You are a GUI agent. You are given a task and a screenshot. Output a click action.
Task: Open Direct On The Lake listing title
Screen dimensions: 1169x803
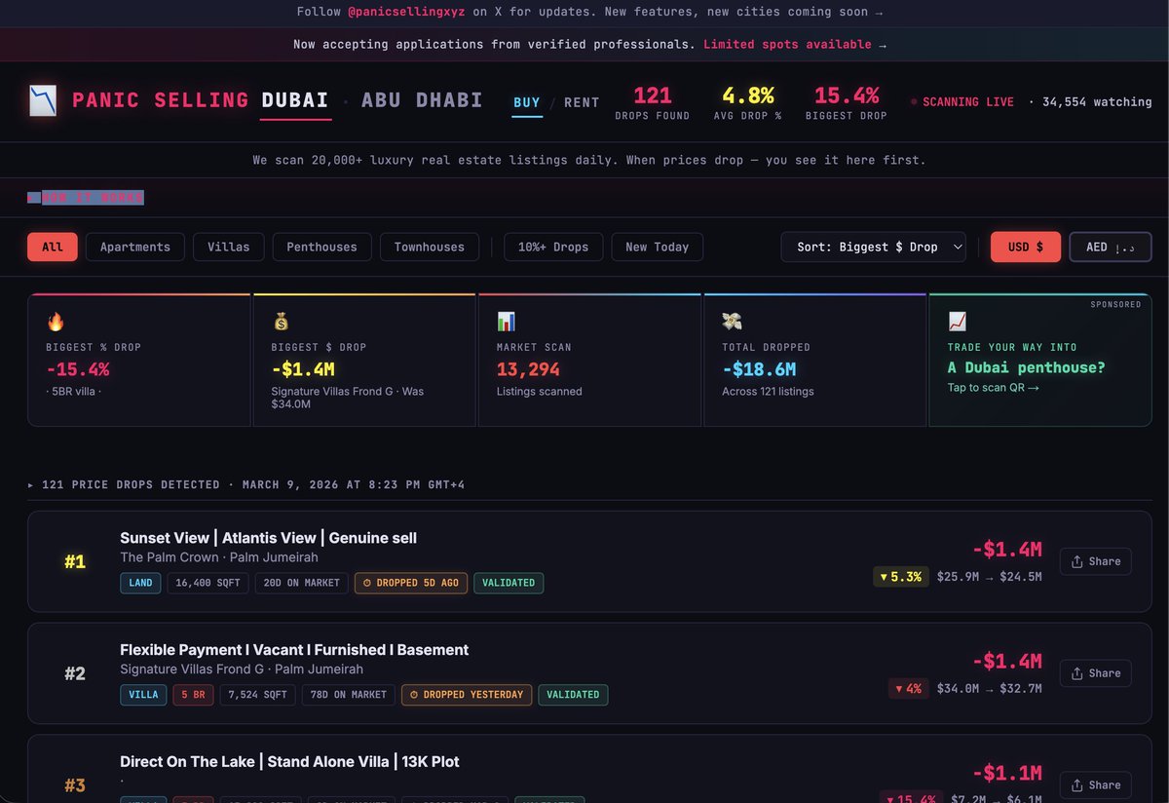point(289,762)
